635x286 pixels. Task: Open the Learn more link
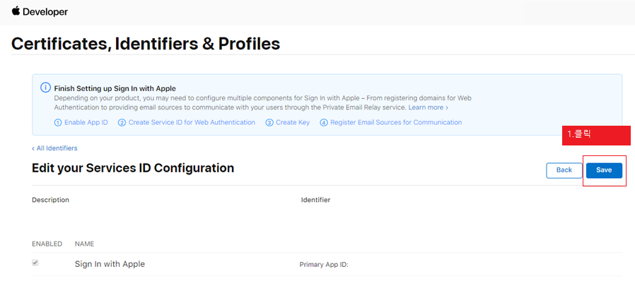pyautogui.click(x=426, y=107)
